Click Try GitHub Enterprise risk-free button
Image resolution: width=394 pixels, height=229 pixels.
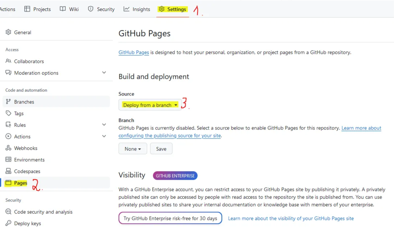click(170, 218)
